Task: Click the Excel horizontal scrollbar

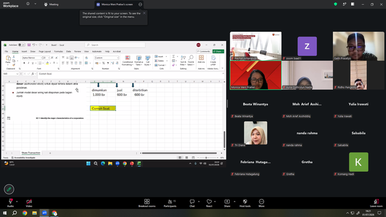Action: coord(179,153)
